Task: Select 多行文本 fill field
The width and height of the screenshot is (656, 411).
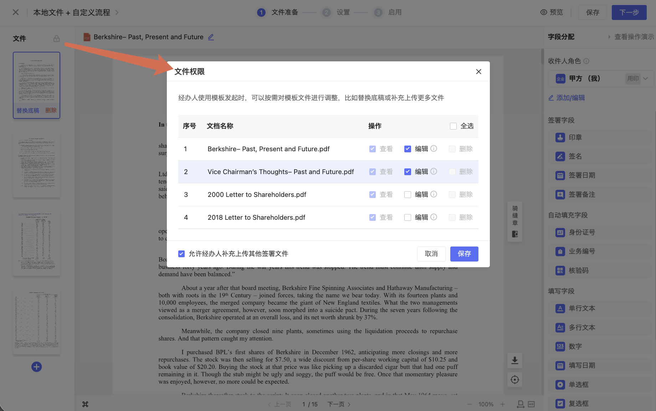Action: click(600, 328)
